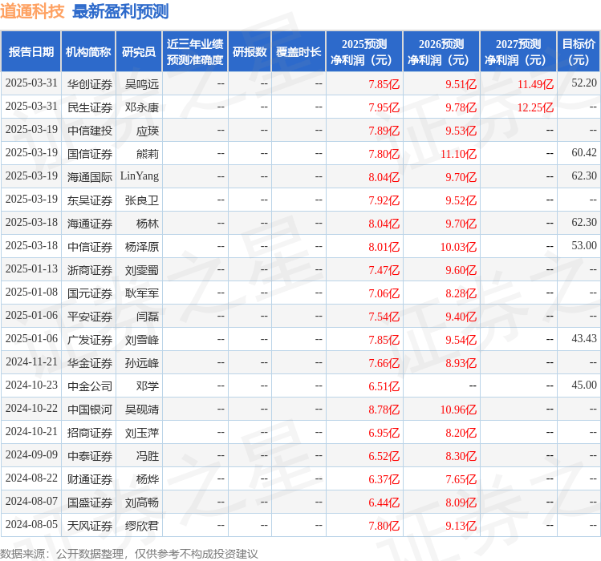Click 6.44亿 forecast value
Viewport: 601px width, 561px height.
pos(384,502)
